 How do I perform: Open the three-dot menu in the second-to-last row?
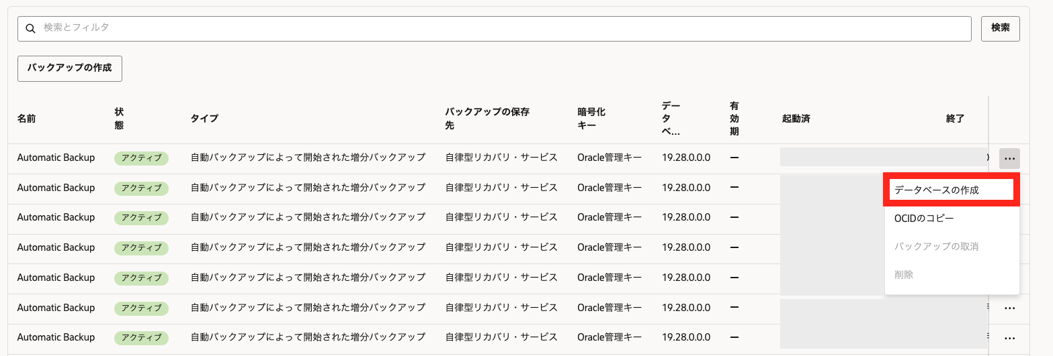[1009, 308]
